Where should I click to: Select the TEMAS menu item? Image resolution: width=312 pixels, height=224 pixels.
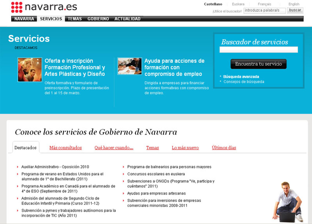[x=75, y=19]
